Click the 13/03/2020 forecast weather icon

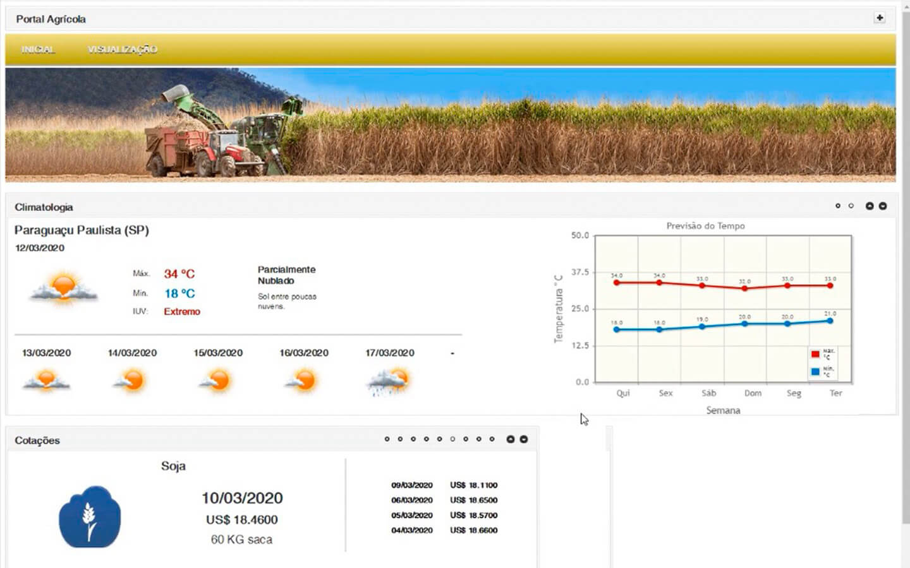pyautogui.click(x=46, y=381)
